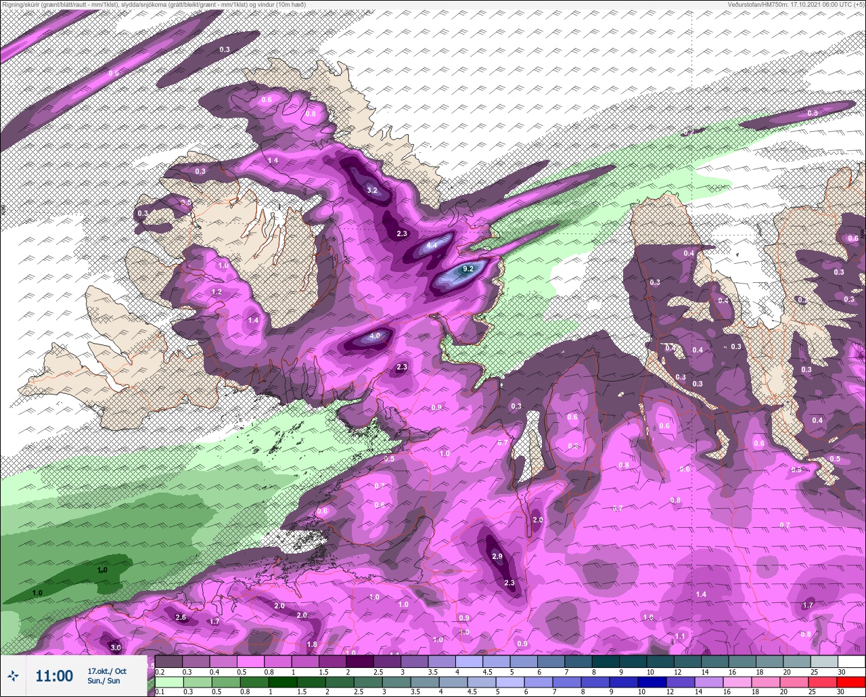Click the 11:00 forecast time display
The image size is (866, 697).
pos(54,676)
